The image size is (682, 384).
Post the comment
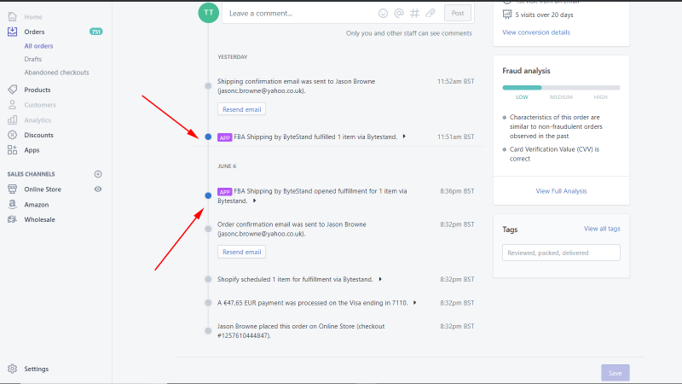click(x=458, y=13)
